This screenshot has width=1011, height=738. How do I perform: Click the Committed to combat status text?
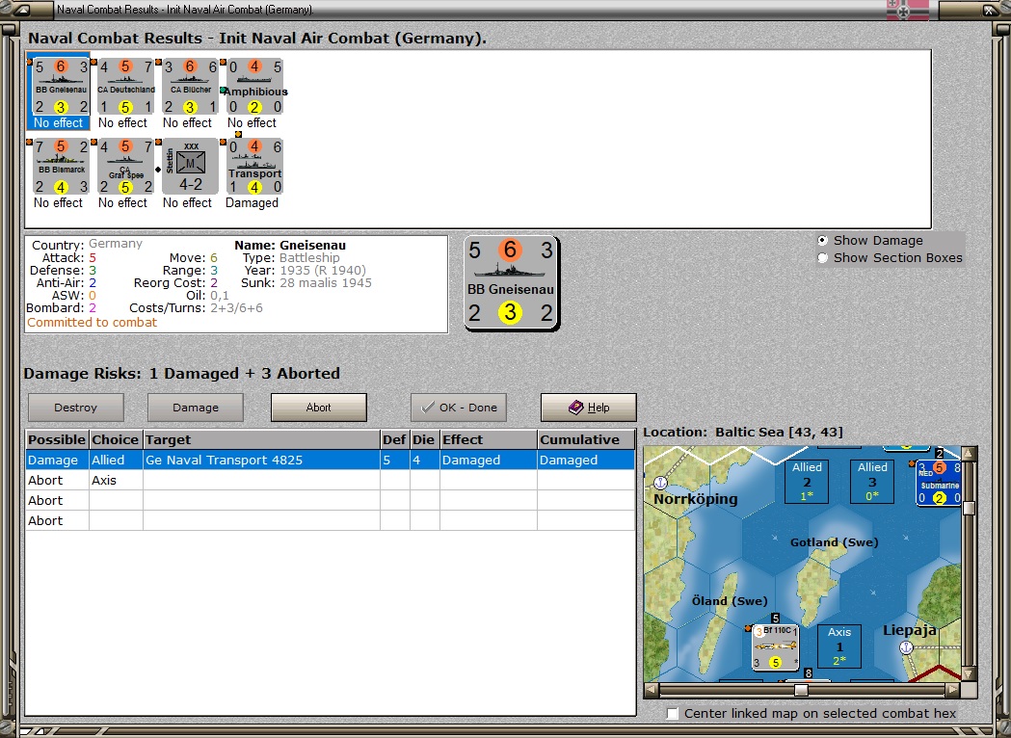point(93,322)
